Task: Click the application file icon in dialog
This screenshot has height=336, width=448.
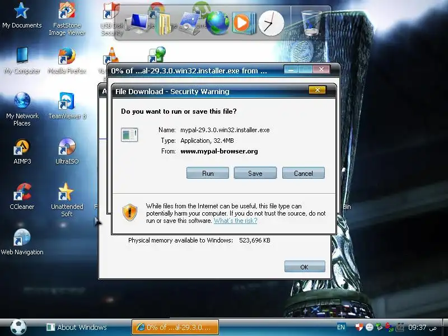Action: pyautogui.click(x=129, y=134)
